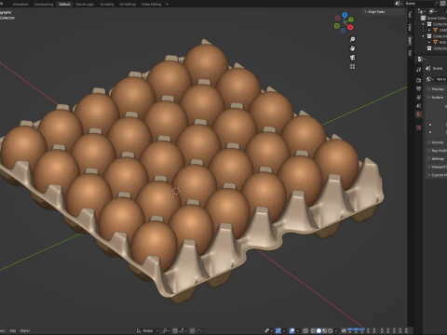
Task: Click the negative Z (dark blue) gizmo handle
Action: (343, 31)
